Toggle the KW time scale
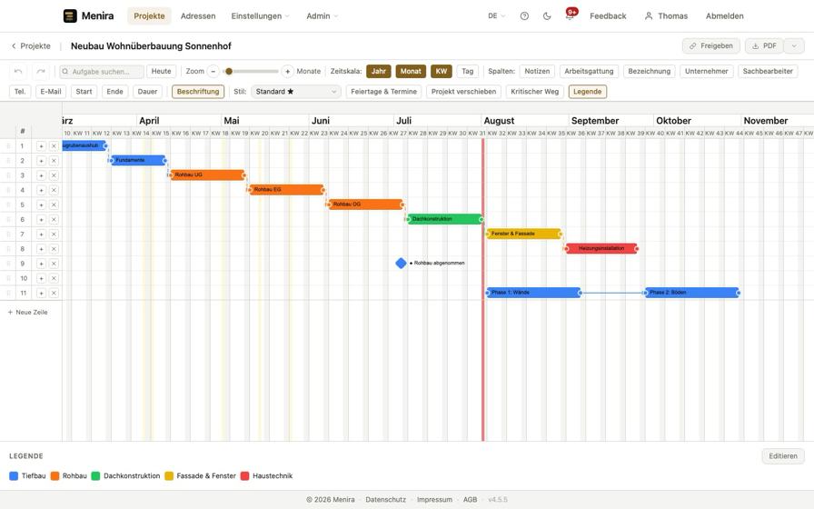 (x=442, y=71)
